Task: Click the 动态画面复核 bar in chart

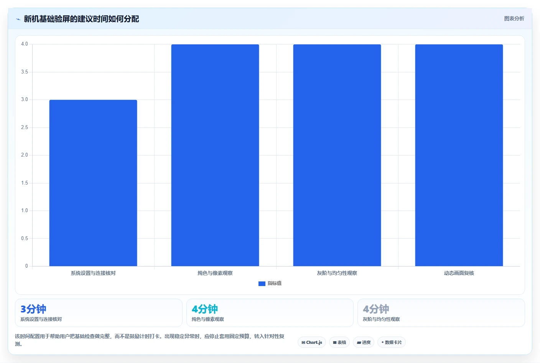Action: point(459,155)
